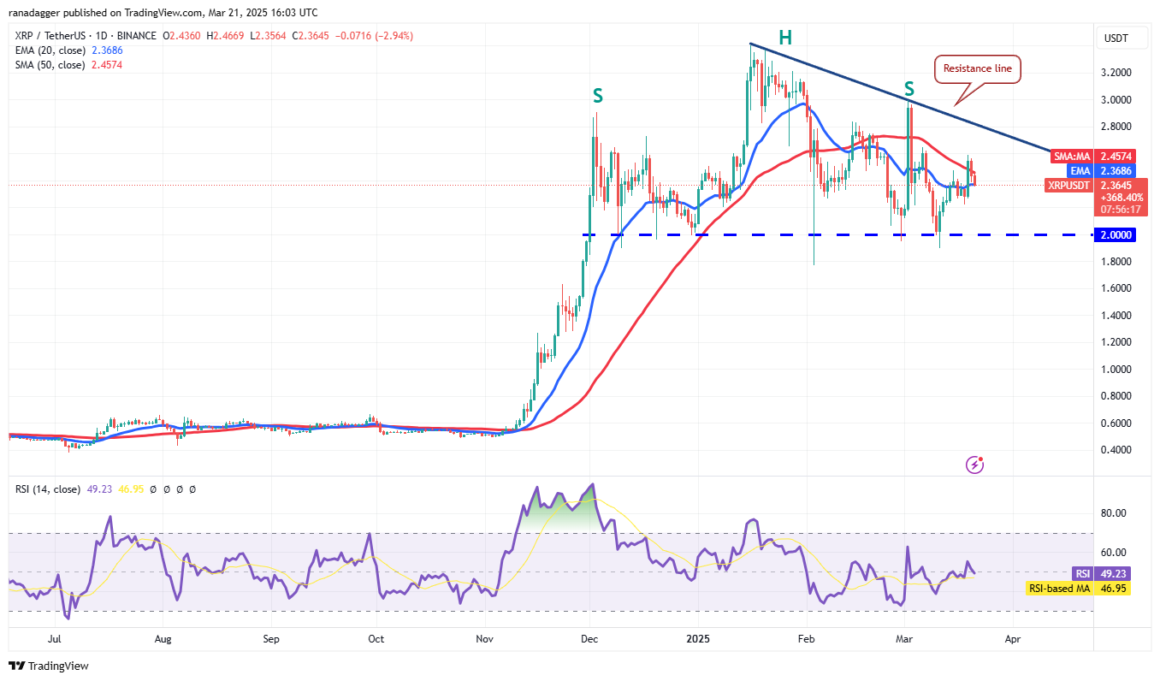Click the Apr label on the time axis
Viewport: 1160px width, 681px height.
(1012, 638)
